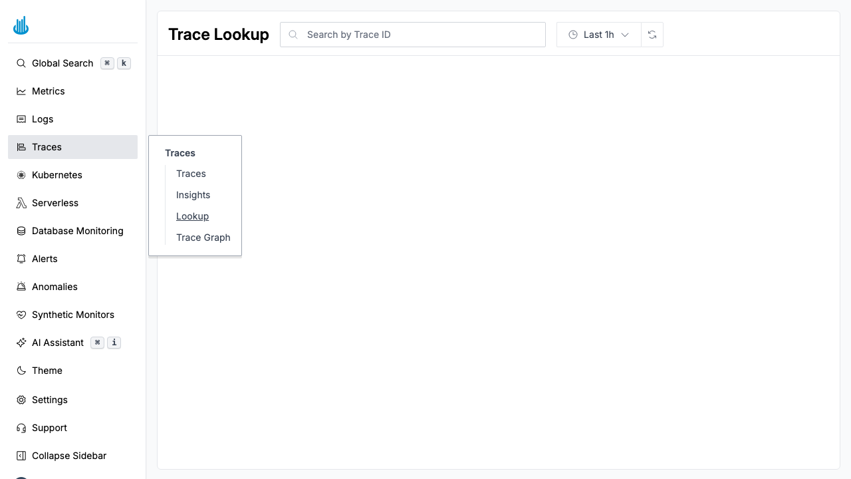Select the Metrics chart icon
This screenshot has width=851, height=479.
tap(21, 91)
